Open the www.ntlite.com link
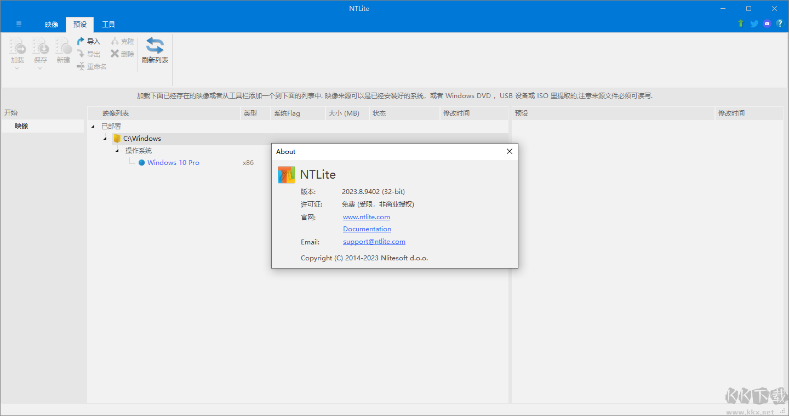This screenshot has height=416, width=789. click(x=366, y=217)
